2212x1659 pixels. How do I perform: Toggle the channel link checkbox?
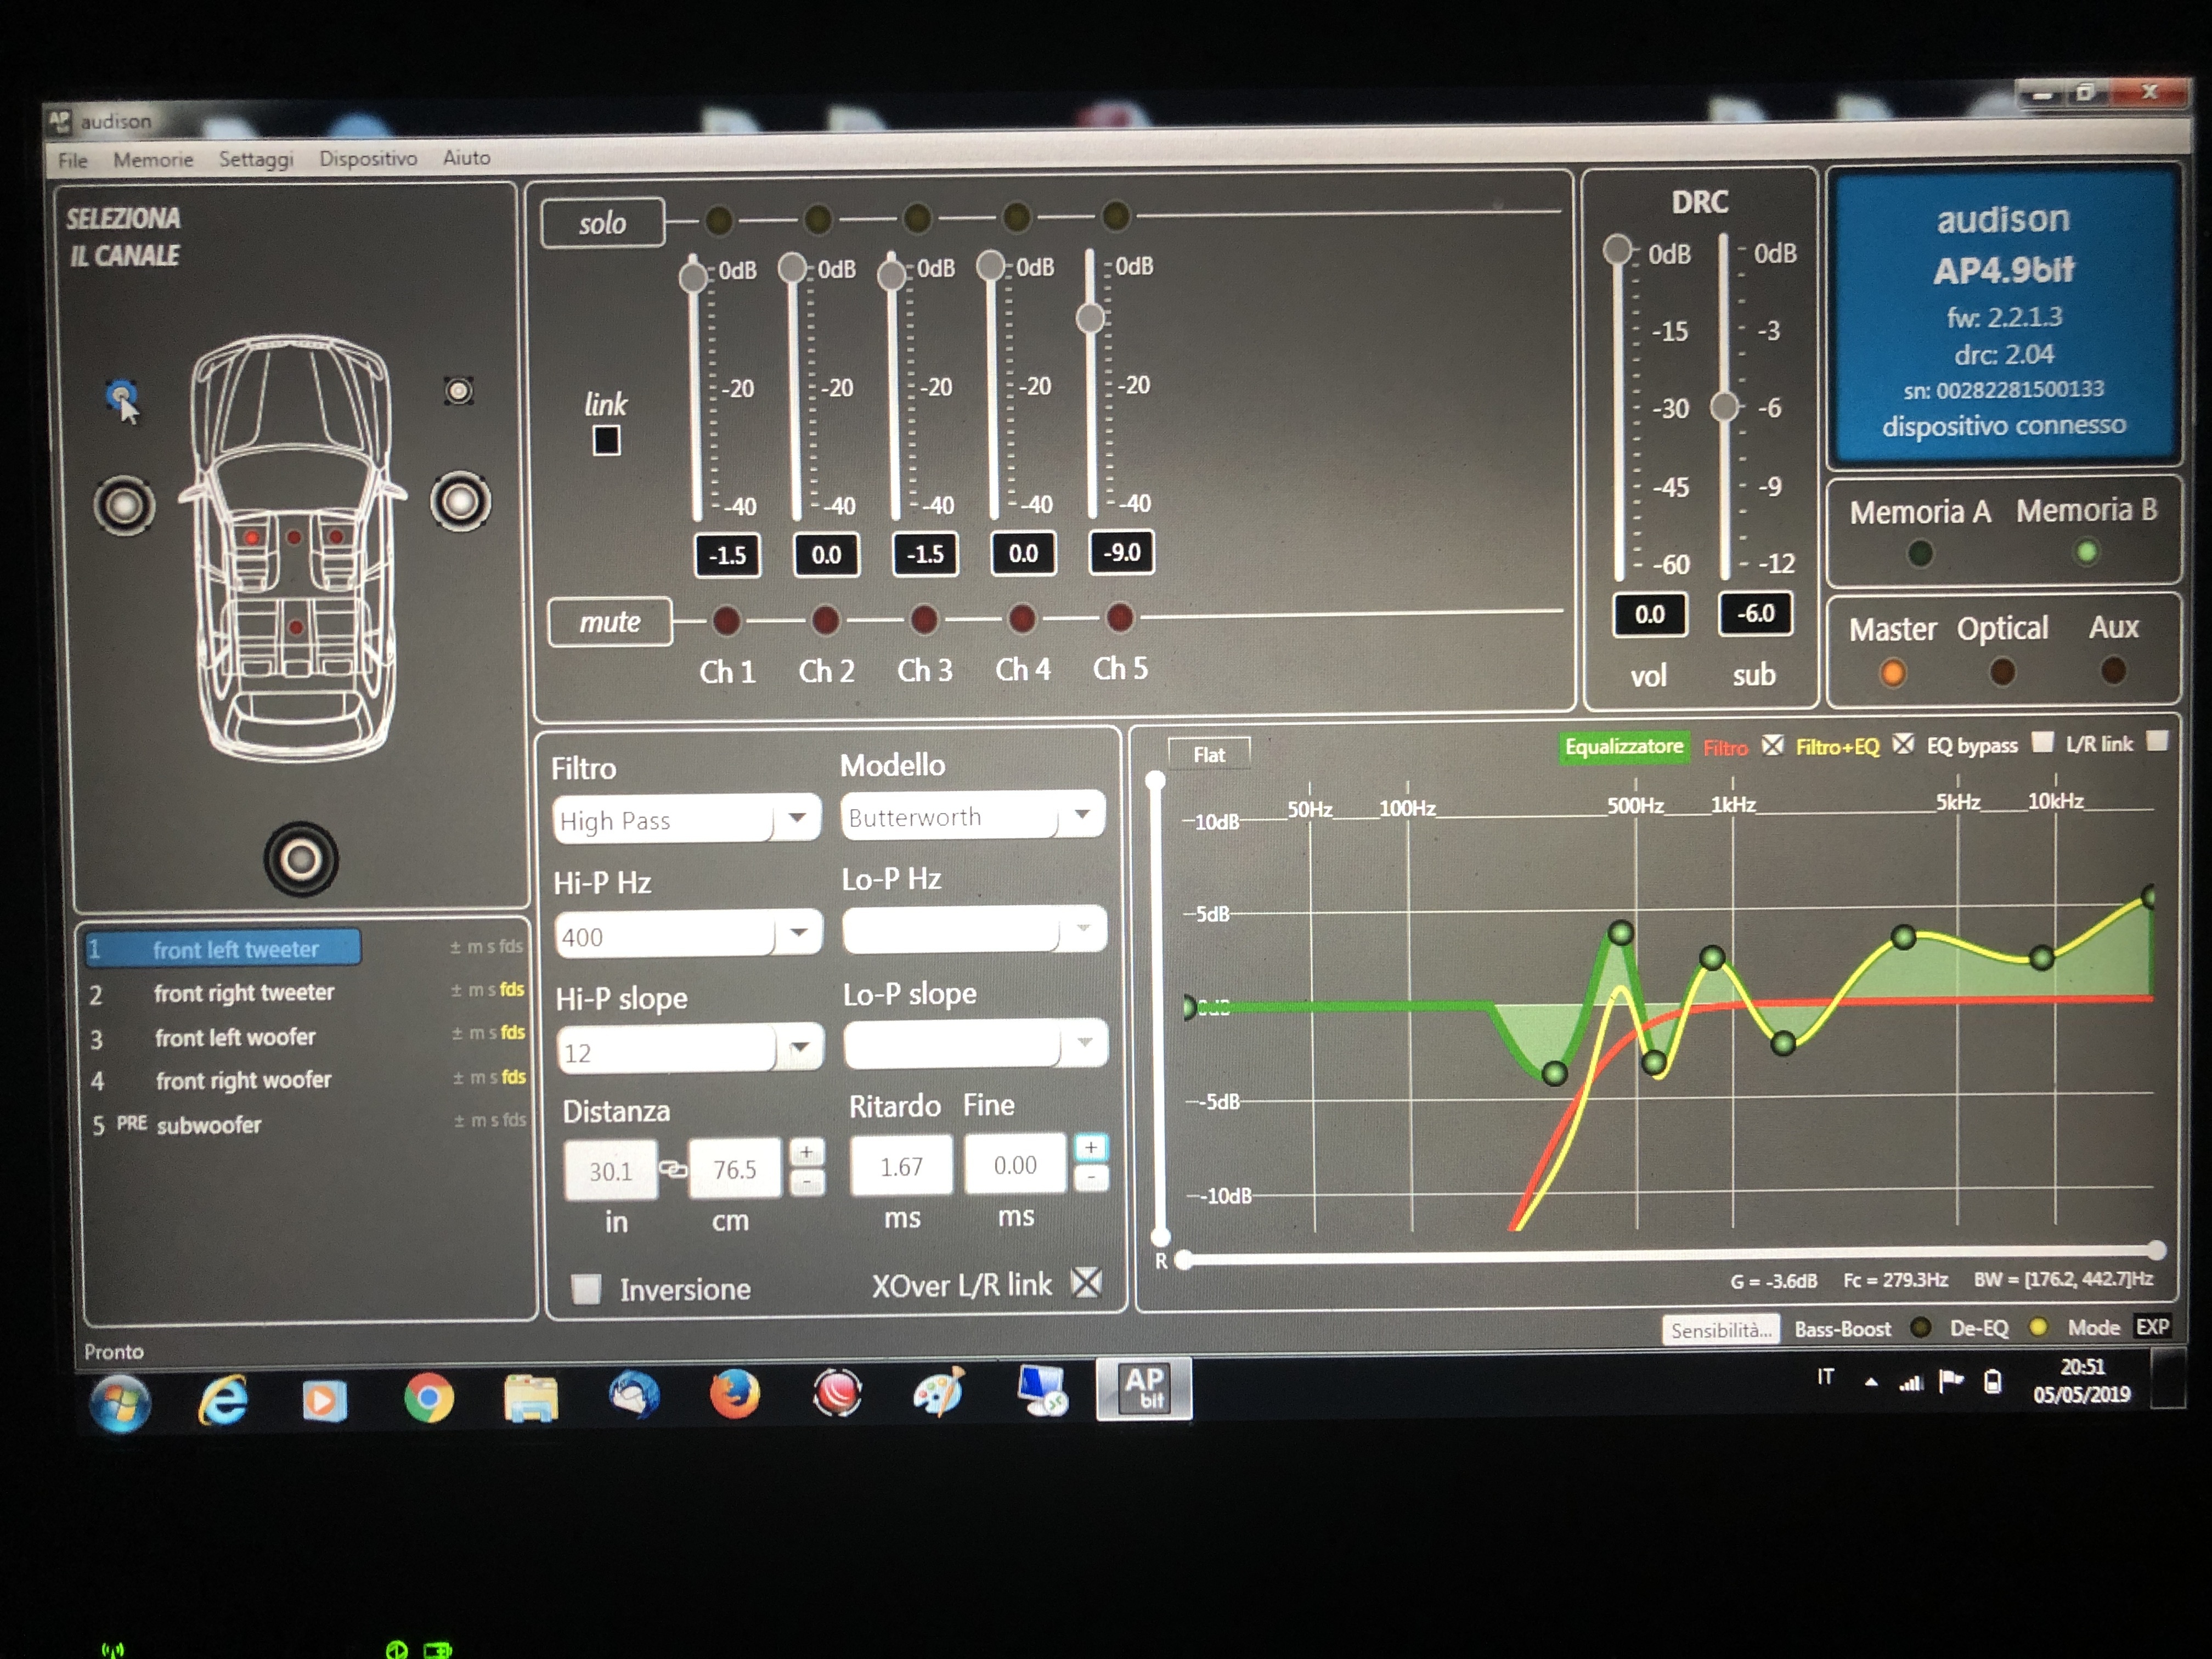[x=606, y=441]
